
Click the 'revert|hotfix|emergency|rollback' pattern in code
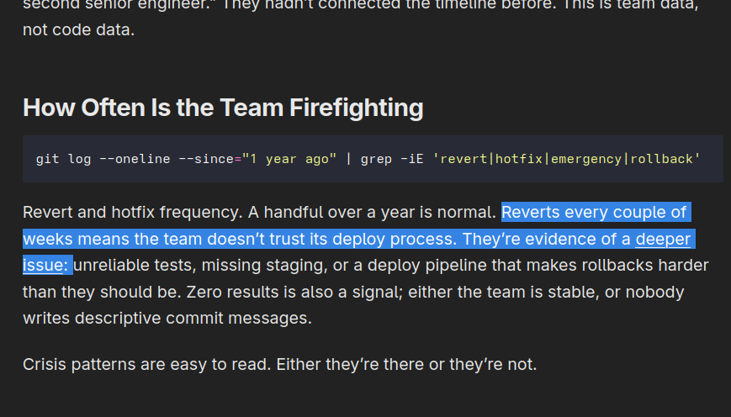(x=566, y=159)
